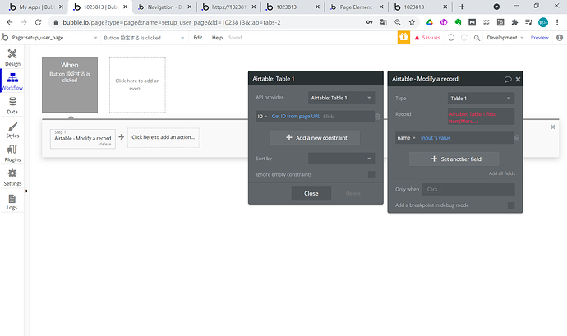
Task: Open the page selector dropdown for setup_user_page
Action: [x=54, y=38]
